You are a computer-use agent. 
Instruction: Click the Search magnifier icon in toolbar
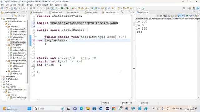184,8
